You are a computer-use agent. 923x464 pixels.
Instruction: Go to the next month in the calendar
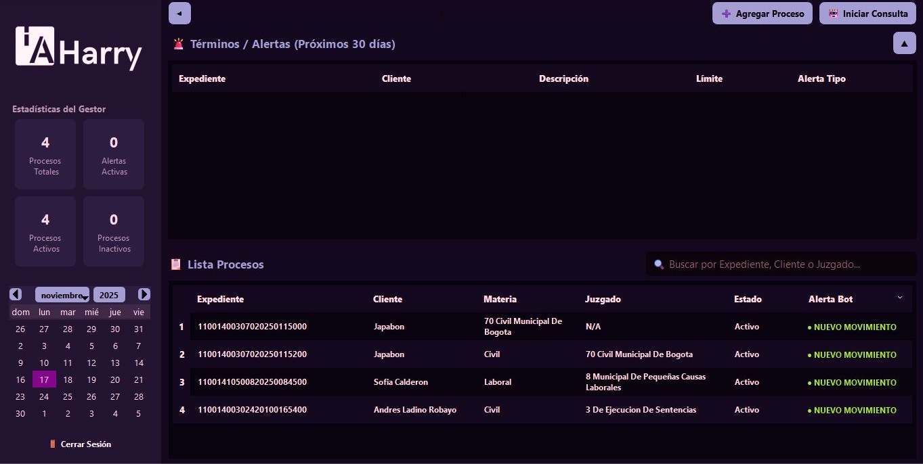(144, 294)
